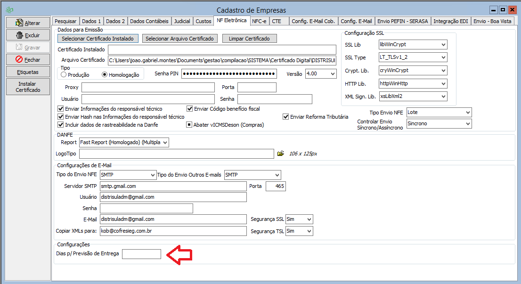Open the Config. E-Mail tab
The height and width of the screenshot is (284, 521).
click(x=356, y=21)
